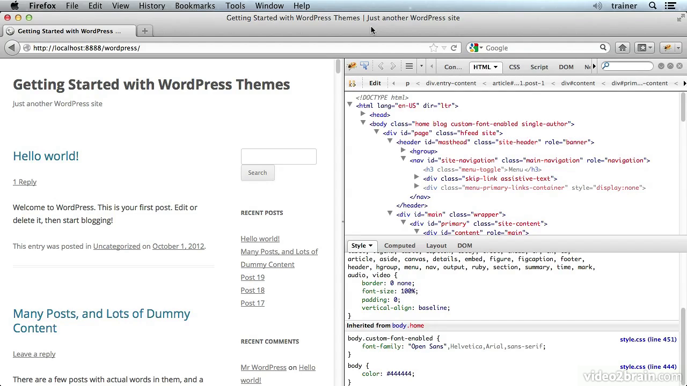
Task: Click Firefox back button
Action: [12, 48]
